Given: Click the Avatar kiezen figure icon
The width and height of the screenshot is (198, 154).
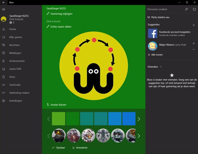Looking at the screenshot, I should (48, 104).
